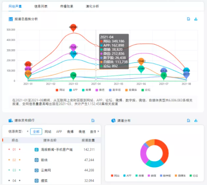
Task: Filter ranking by 网站 source
Action: coord(48,131)
